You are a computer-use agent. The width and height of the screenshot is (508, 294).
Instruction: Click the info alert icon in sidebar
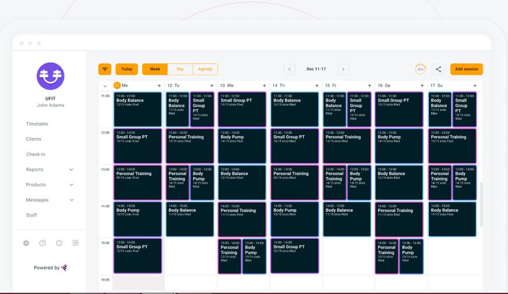[x=59, y=243]
